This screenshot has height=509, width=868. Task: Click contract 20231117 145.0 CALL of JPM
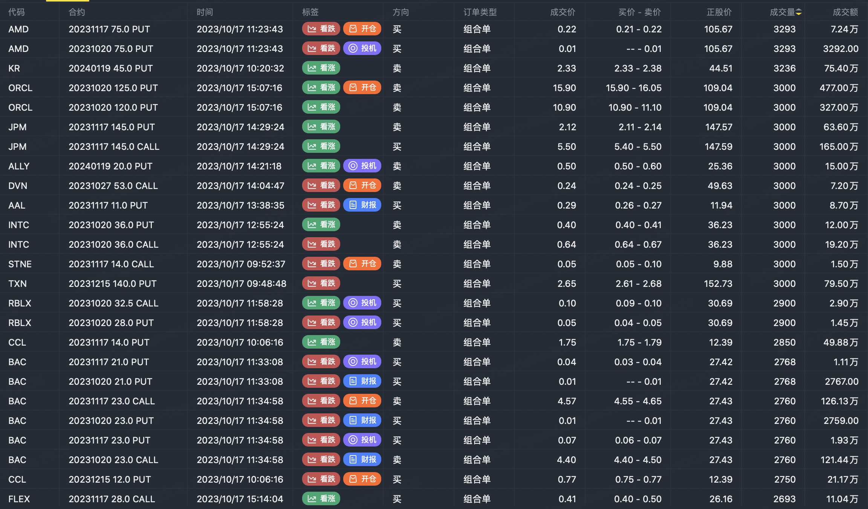[x=114, y=146]
